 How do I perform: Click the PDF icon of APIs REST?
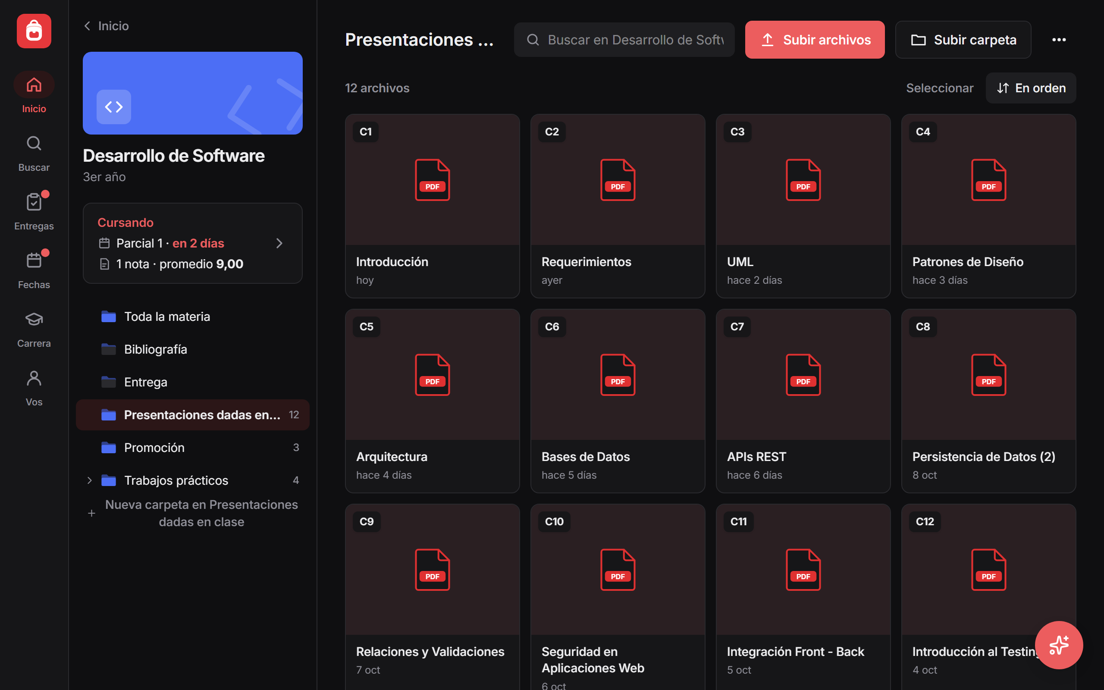803,375
